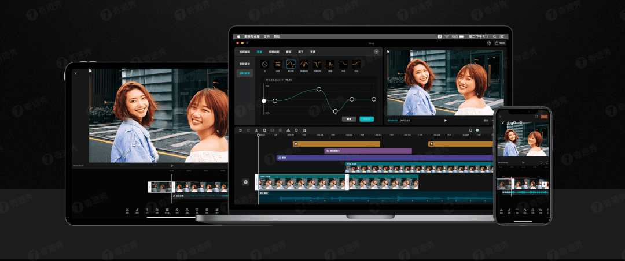The height and width of the screenshot is (261, 625).
Task: Click the mirror flip icon in timeline toolbar
Action: coord(288,130)
